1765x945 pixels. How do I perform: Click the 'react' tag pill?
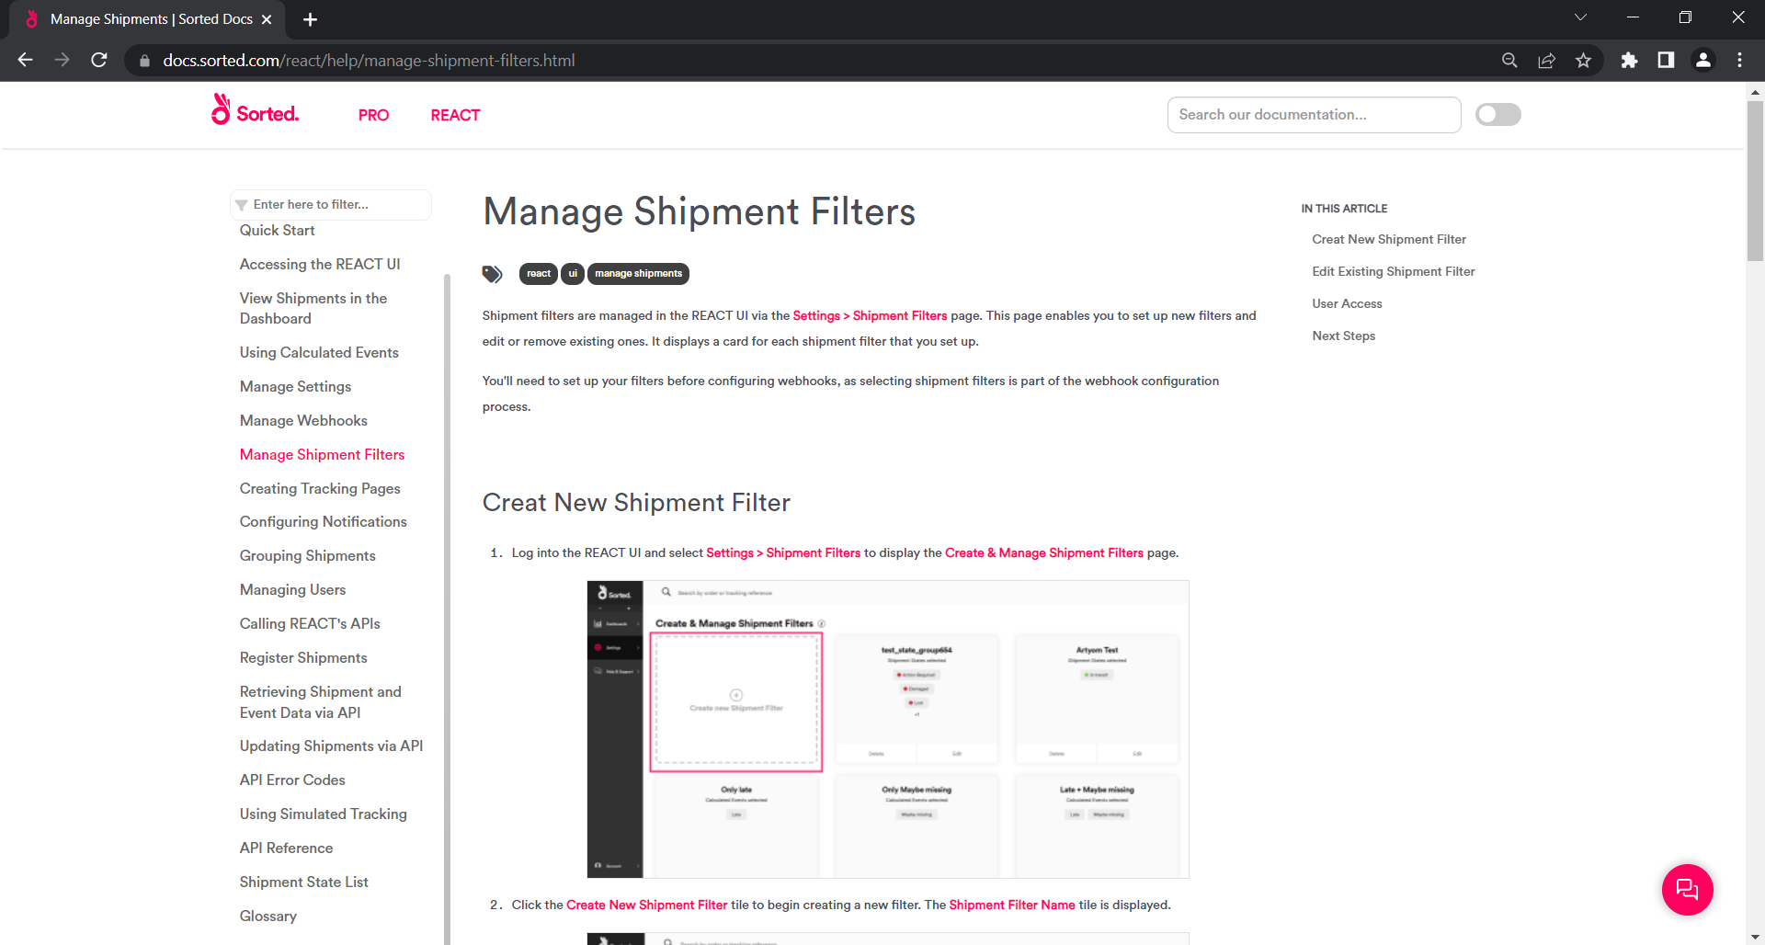coord(539,273)
